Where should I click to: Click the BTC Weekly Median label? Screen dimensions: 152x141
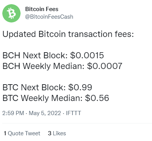42,98
